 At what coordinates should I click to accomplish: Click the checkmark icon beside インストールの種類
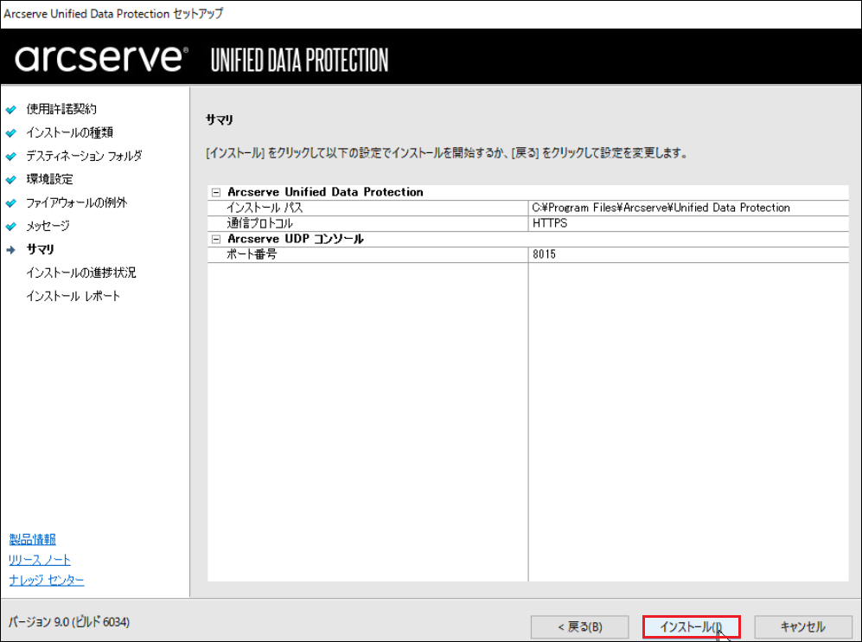11,133
